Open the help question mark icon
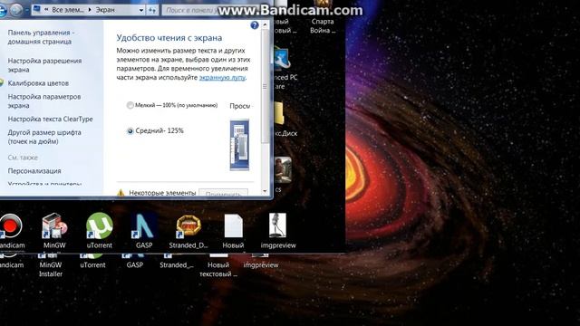580x326 pixels. tap(255, 25)
